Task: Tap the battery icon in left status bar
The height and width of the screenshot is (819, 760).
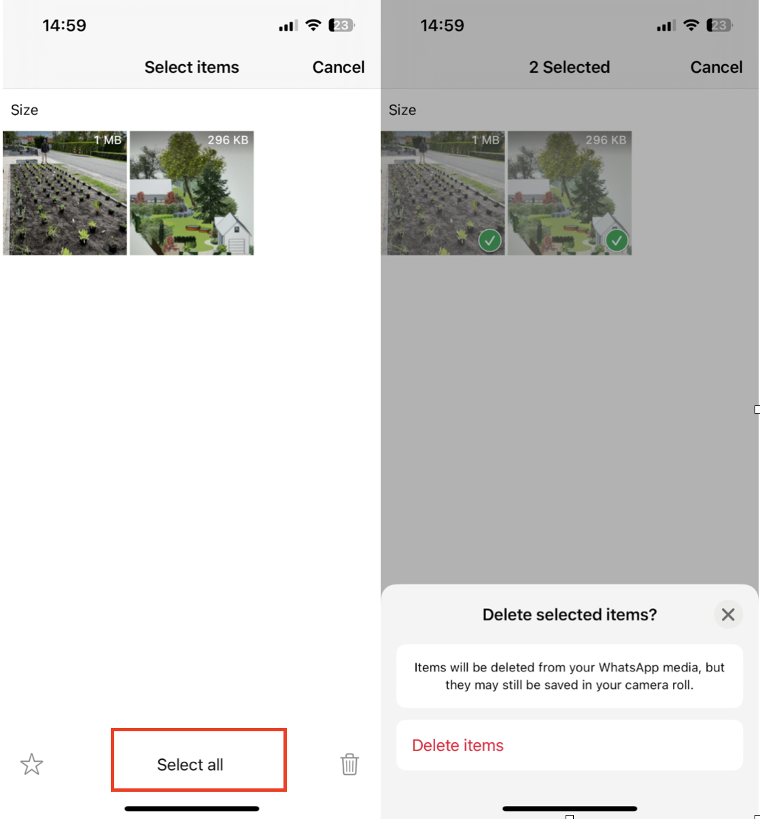Action: click(341, 26)
